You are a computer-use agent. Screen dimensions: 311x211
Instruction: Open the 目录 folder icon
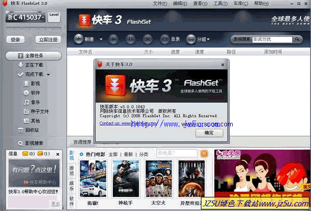pos(165,39)
